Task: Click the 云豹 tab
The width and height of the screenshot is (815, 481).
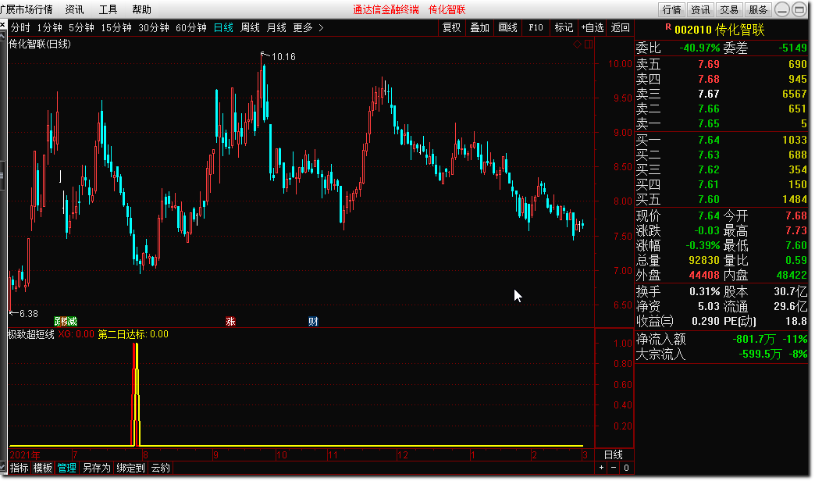Action: (x=161, y=468)
